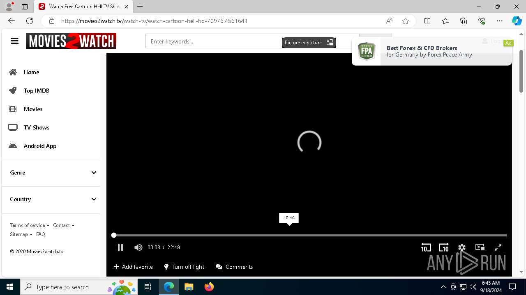Open the taskbar volume control
This screenshot has width=526, height=295.
point(473,287)
